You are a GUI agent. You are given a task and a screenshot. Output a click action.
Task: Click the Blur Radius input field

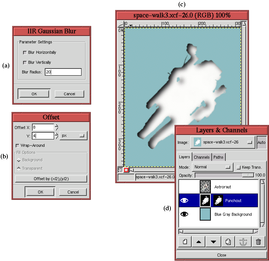pos(63,72)
